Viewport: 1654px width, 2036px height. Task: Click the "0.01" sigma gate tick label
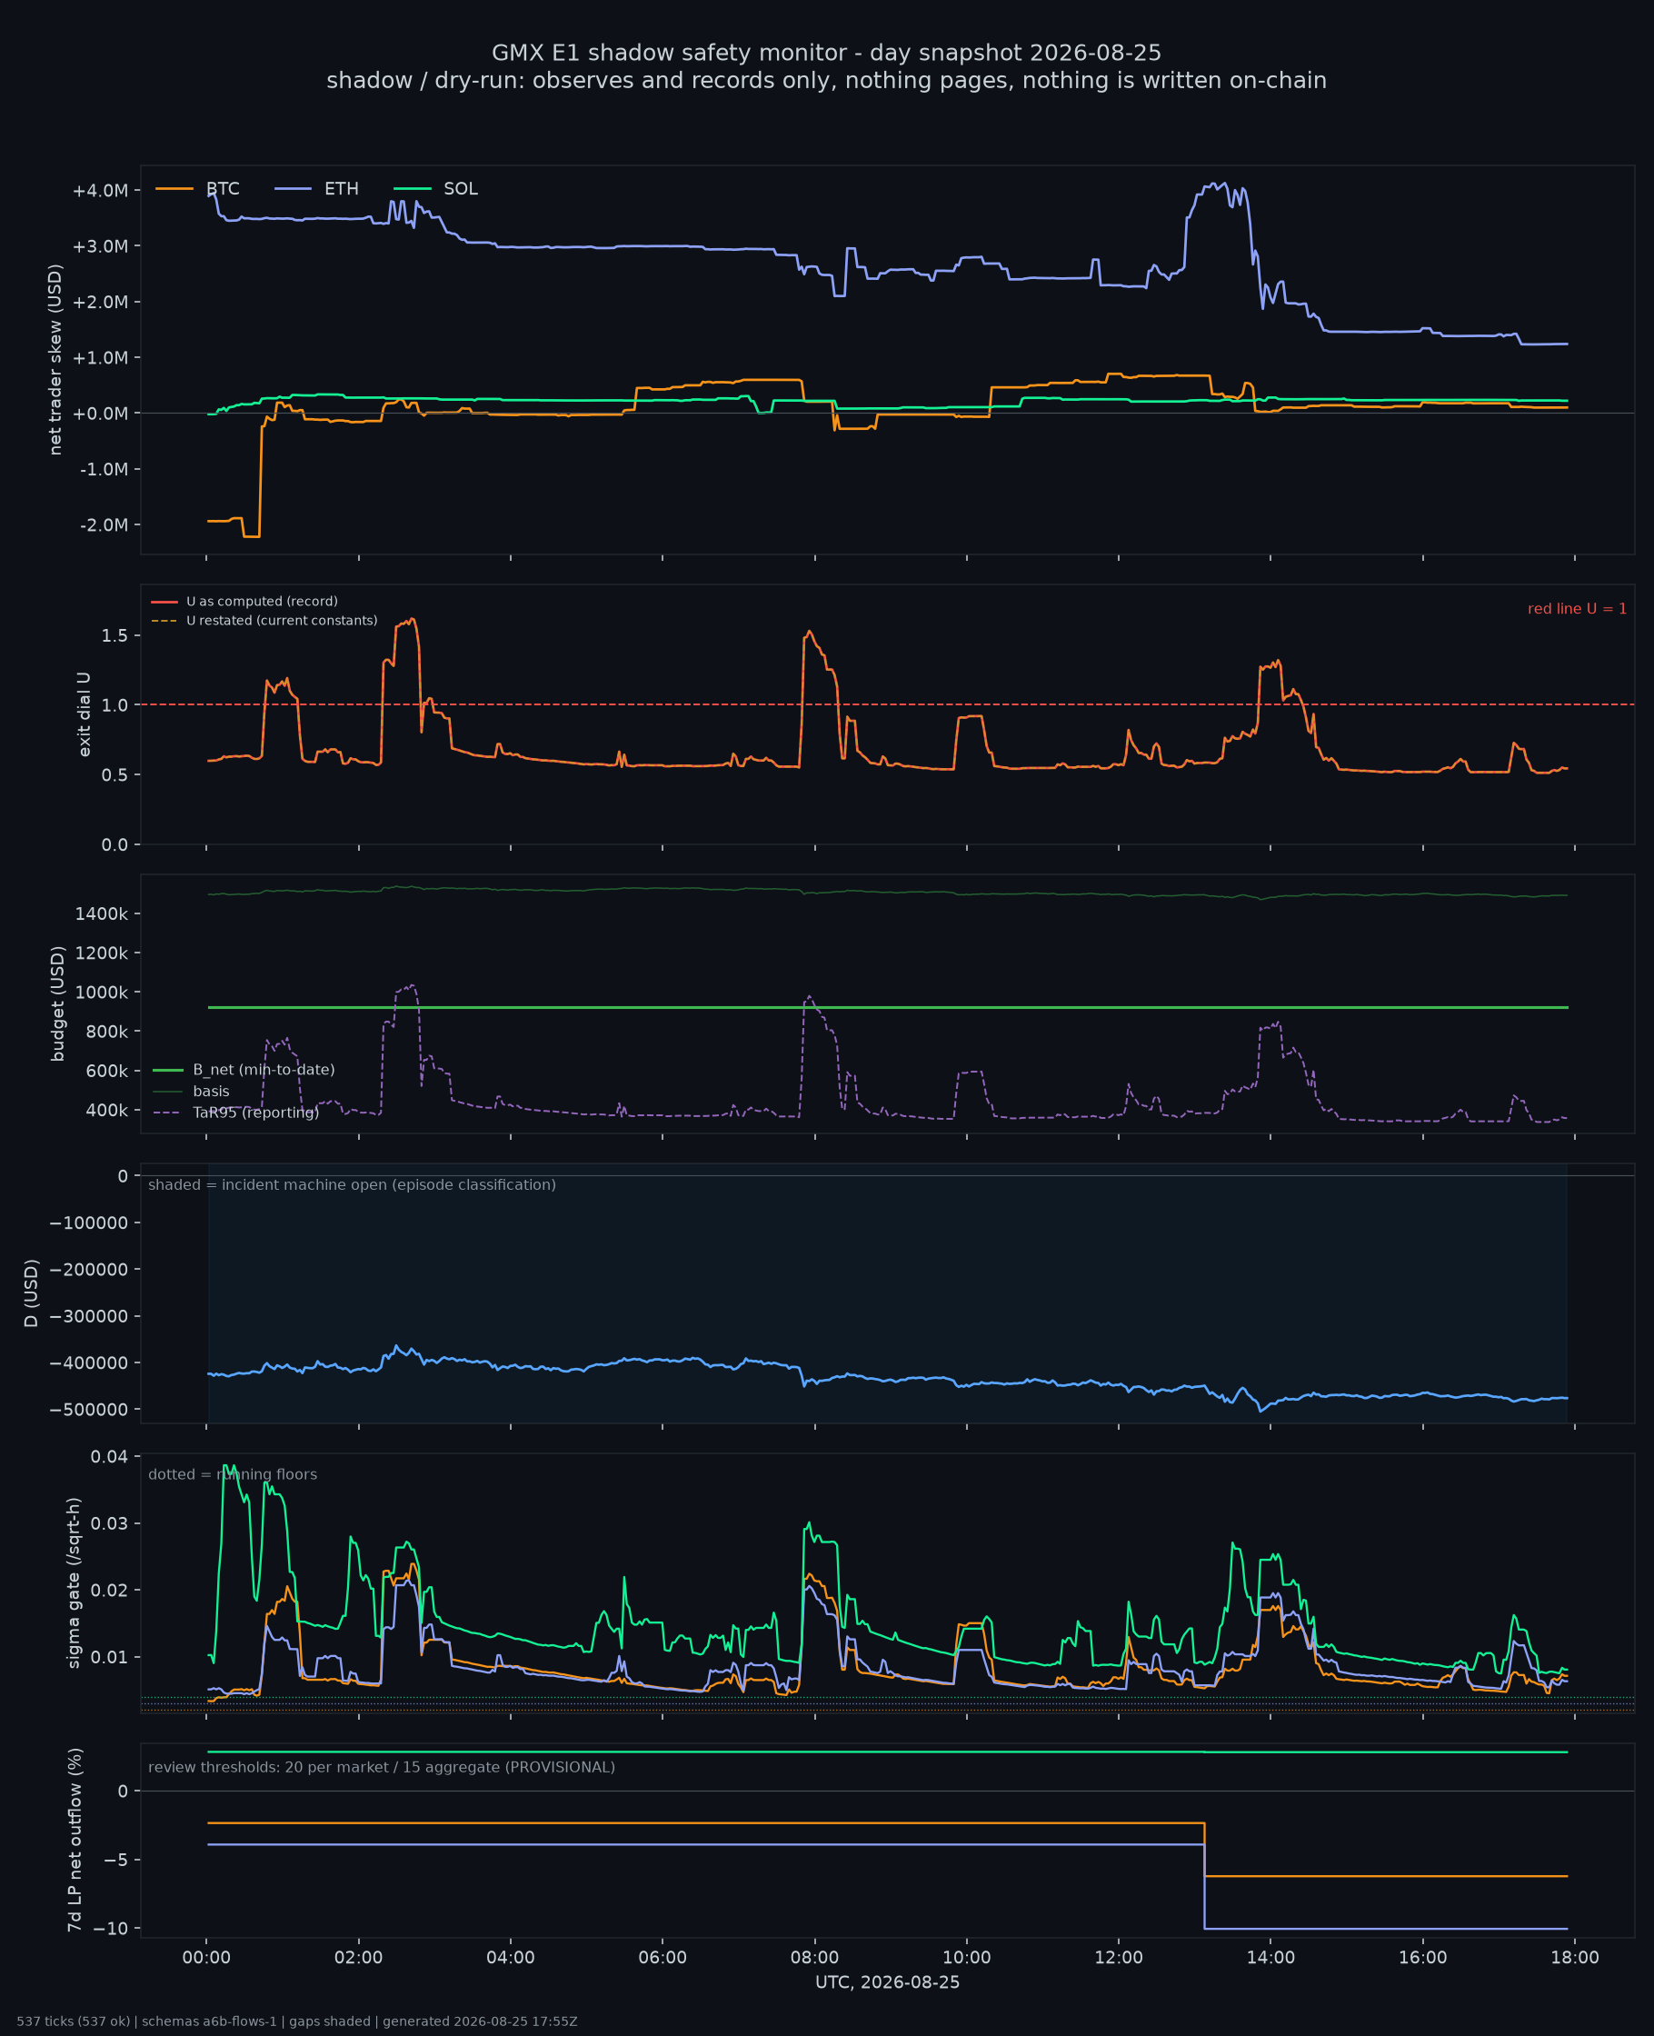110,1657
